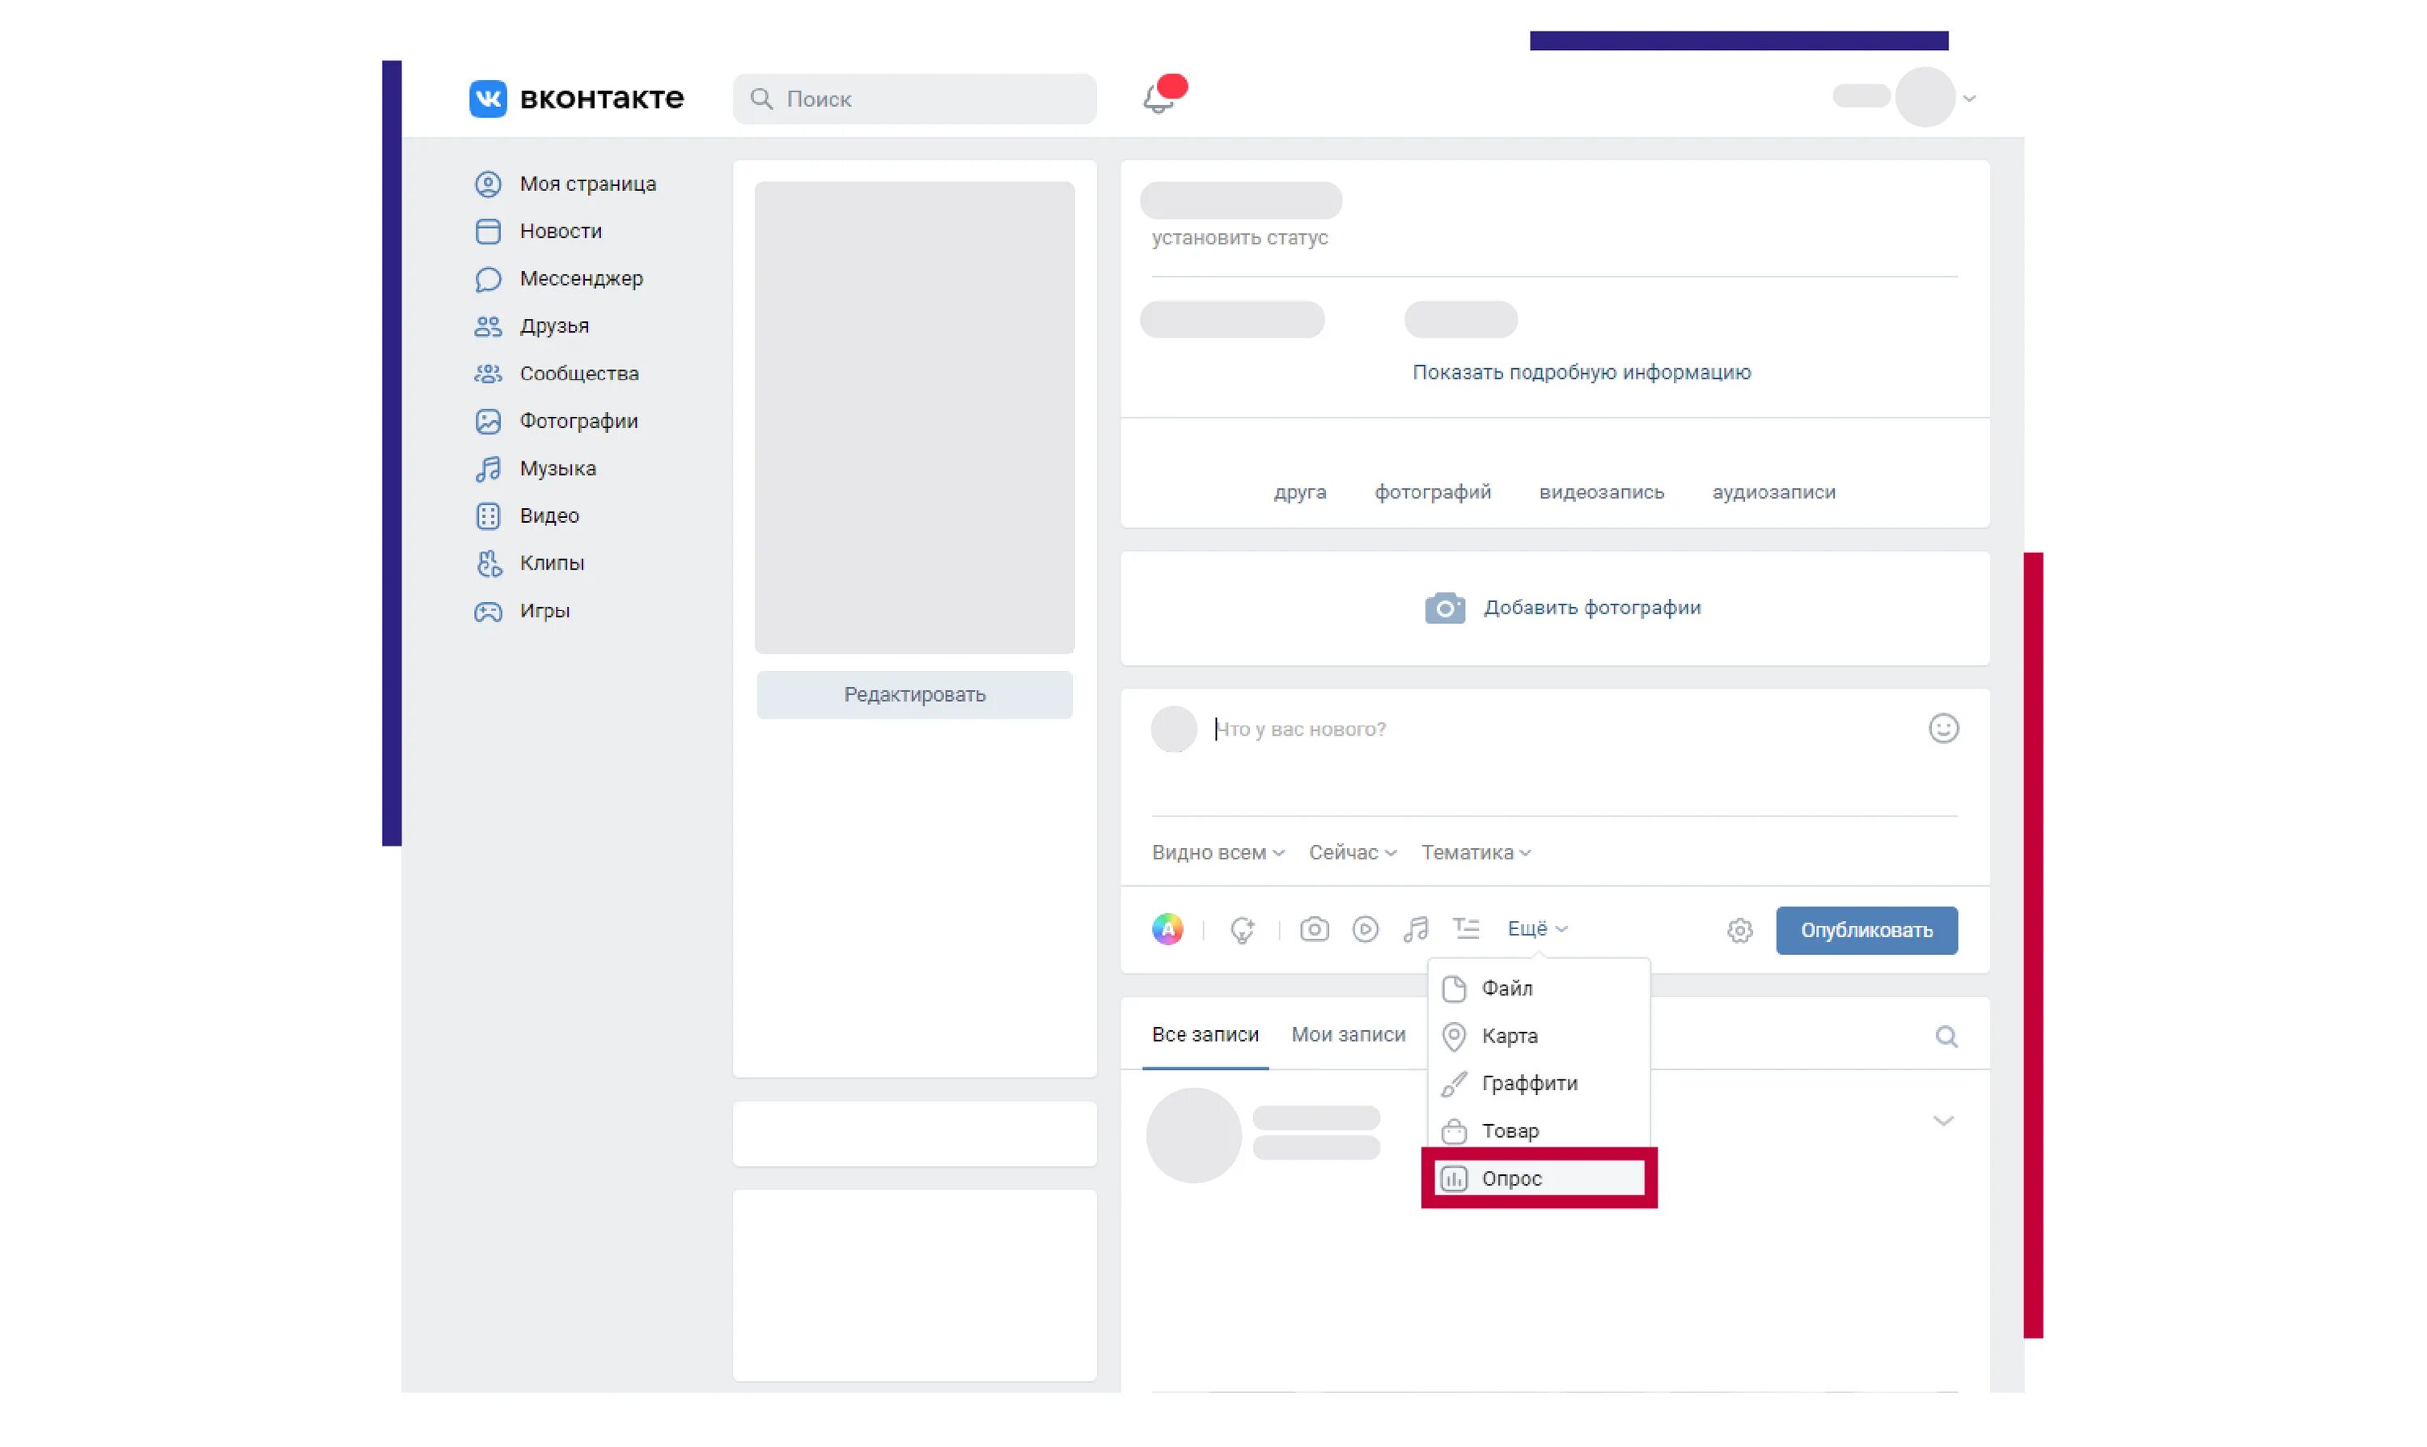Search wall posts with magnifier icon

tap(1946, 1037)
